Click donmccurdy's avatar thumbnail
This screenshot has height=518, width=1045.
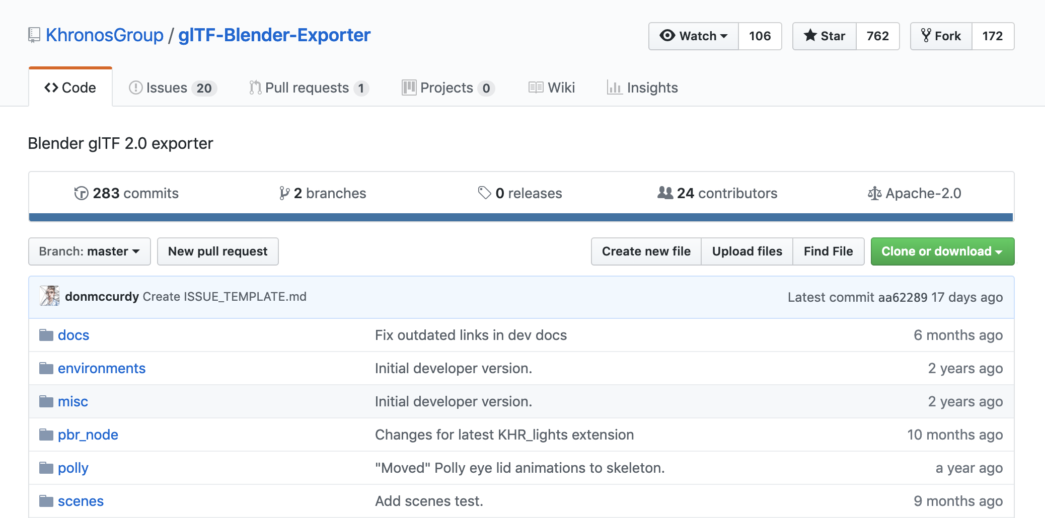point(49,296)
